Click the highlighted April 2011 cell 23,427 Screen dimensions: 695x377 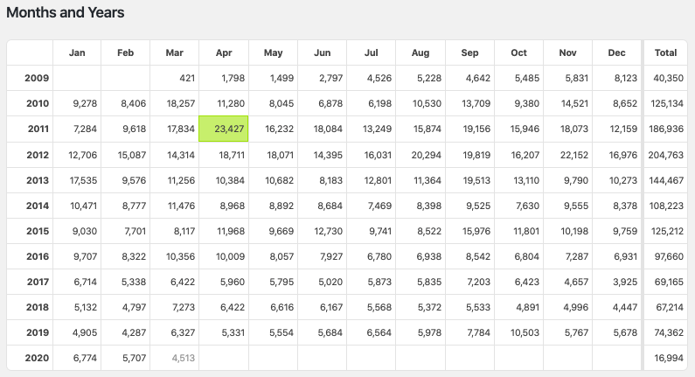[225, 129]
